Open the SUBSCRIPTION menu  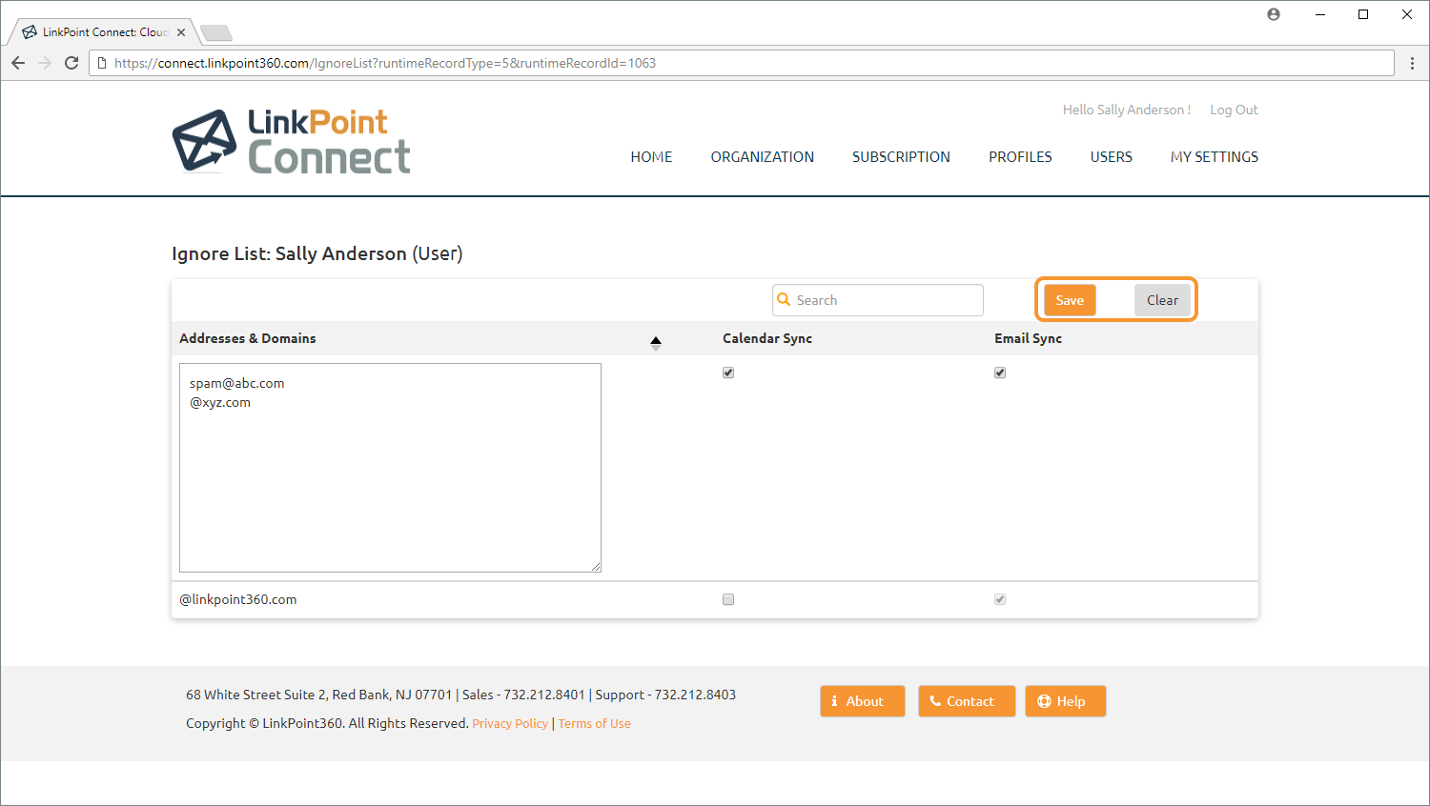tap(901, 157)
